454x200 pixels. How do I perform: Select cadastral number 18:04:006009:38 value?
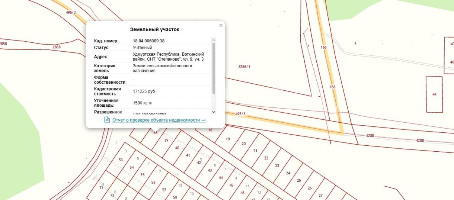click(x=148, y=41)
